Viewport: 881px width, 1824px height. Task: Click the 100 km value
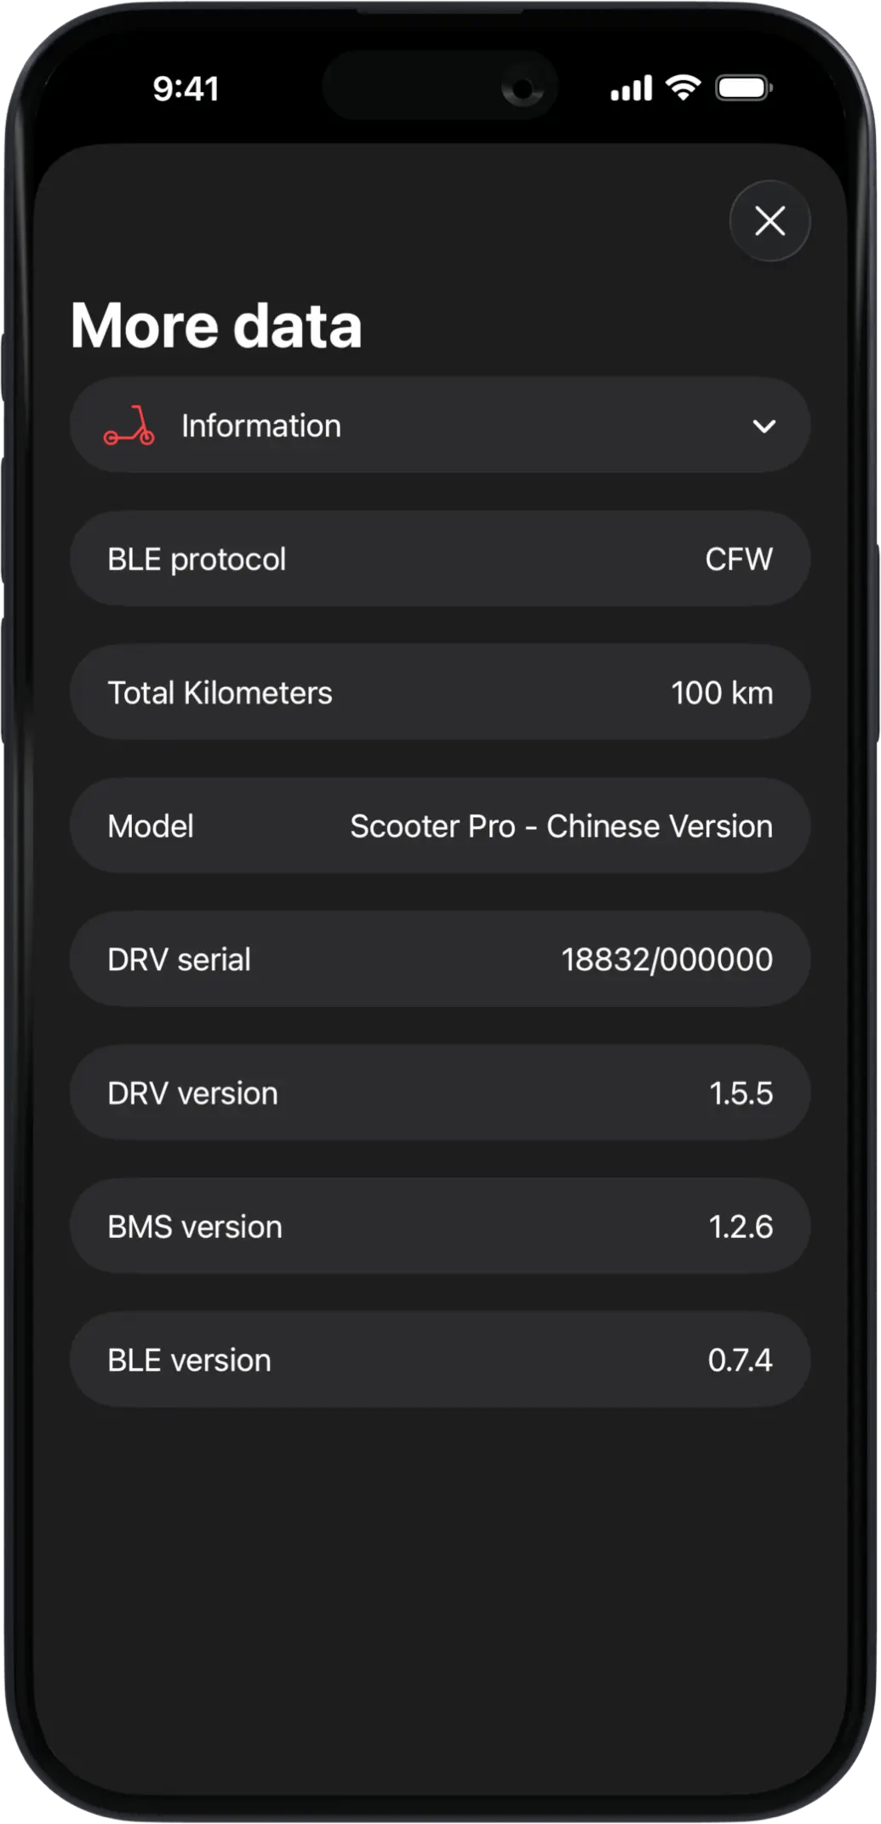(x=721, y=693)
